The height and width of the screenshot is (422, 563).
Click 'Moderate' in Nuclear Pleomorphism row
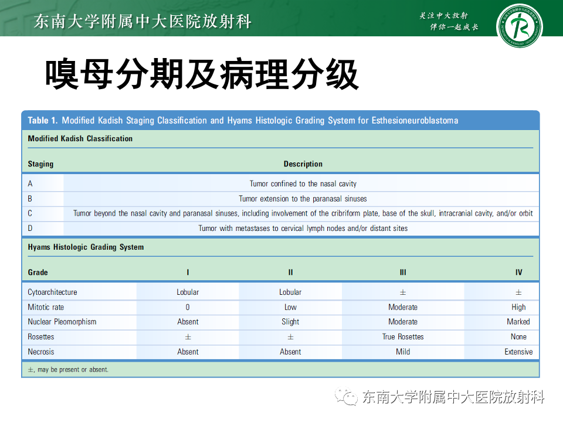[x=403, y=322]
